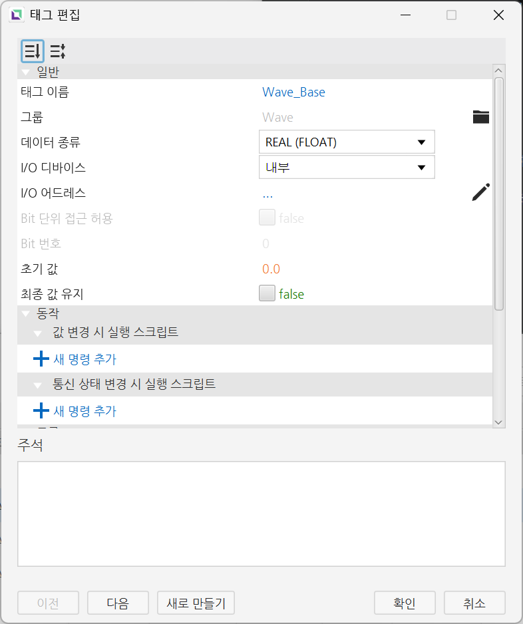Open the 데이터 종류 REAL (FLOAT) dropdown
Screen dimensions: 523x624
click(x=347, y=142)
